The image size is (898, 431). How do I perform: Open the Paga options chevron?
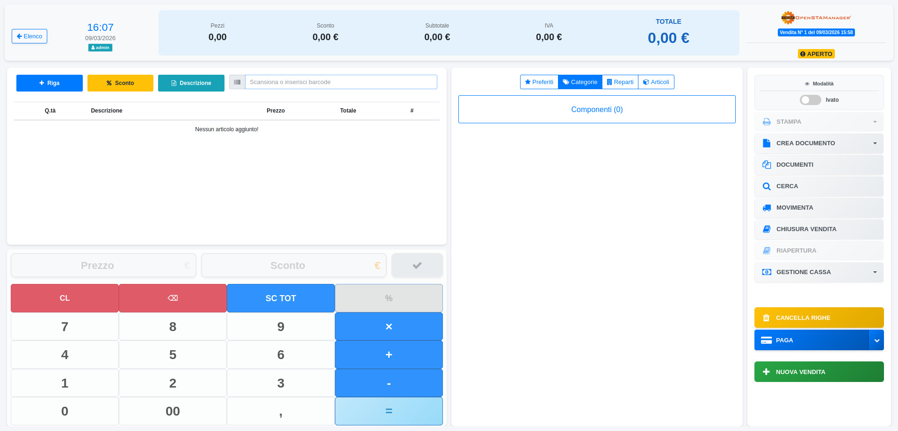(x=876, y=340)
